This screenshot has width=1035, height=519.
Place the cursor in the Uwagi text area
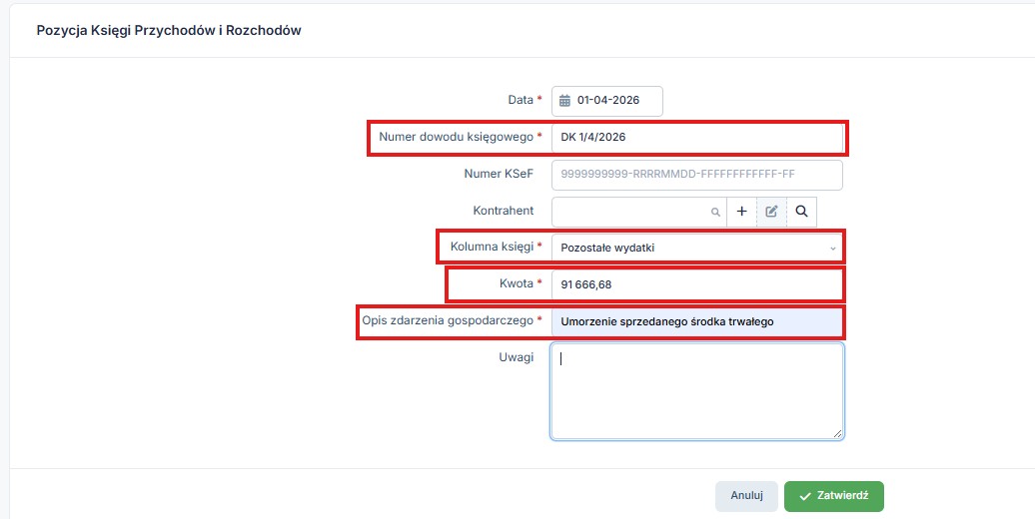(x=695, y=391)
